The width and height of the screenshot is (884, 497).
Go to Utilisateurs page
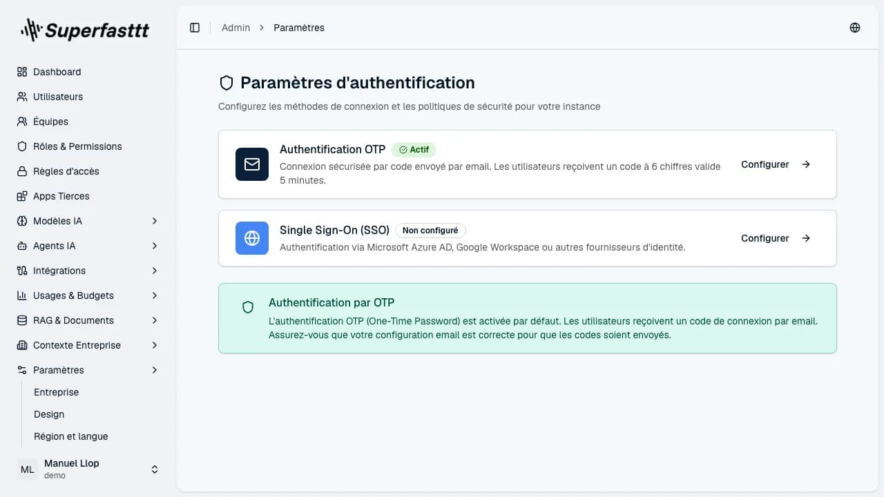(x=88, y=97)
